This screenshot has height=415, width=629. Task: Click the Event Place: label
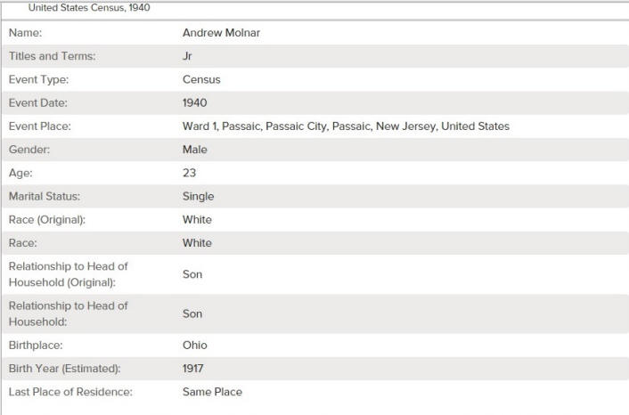click(40, 126)
